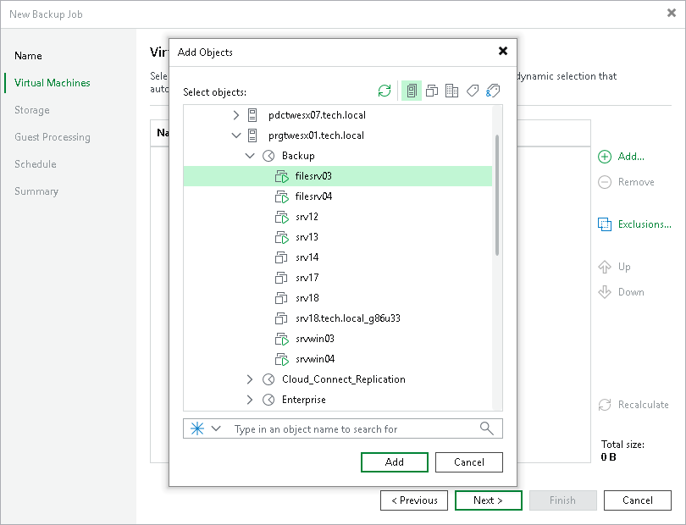Switch to Tags view
Screen dimensions: 686x525
point(472,91)
